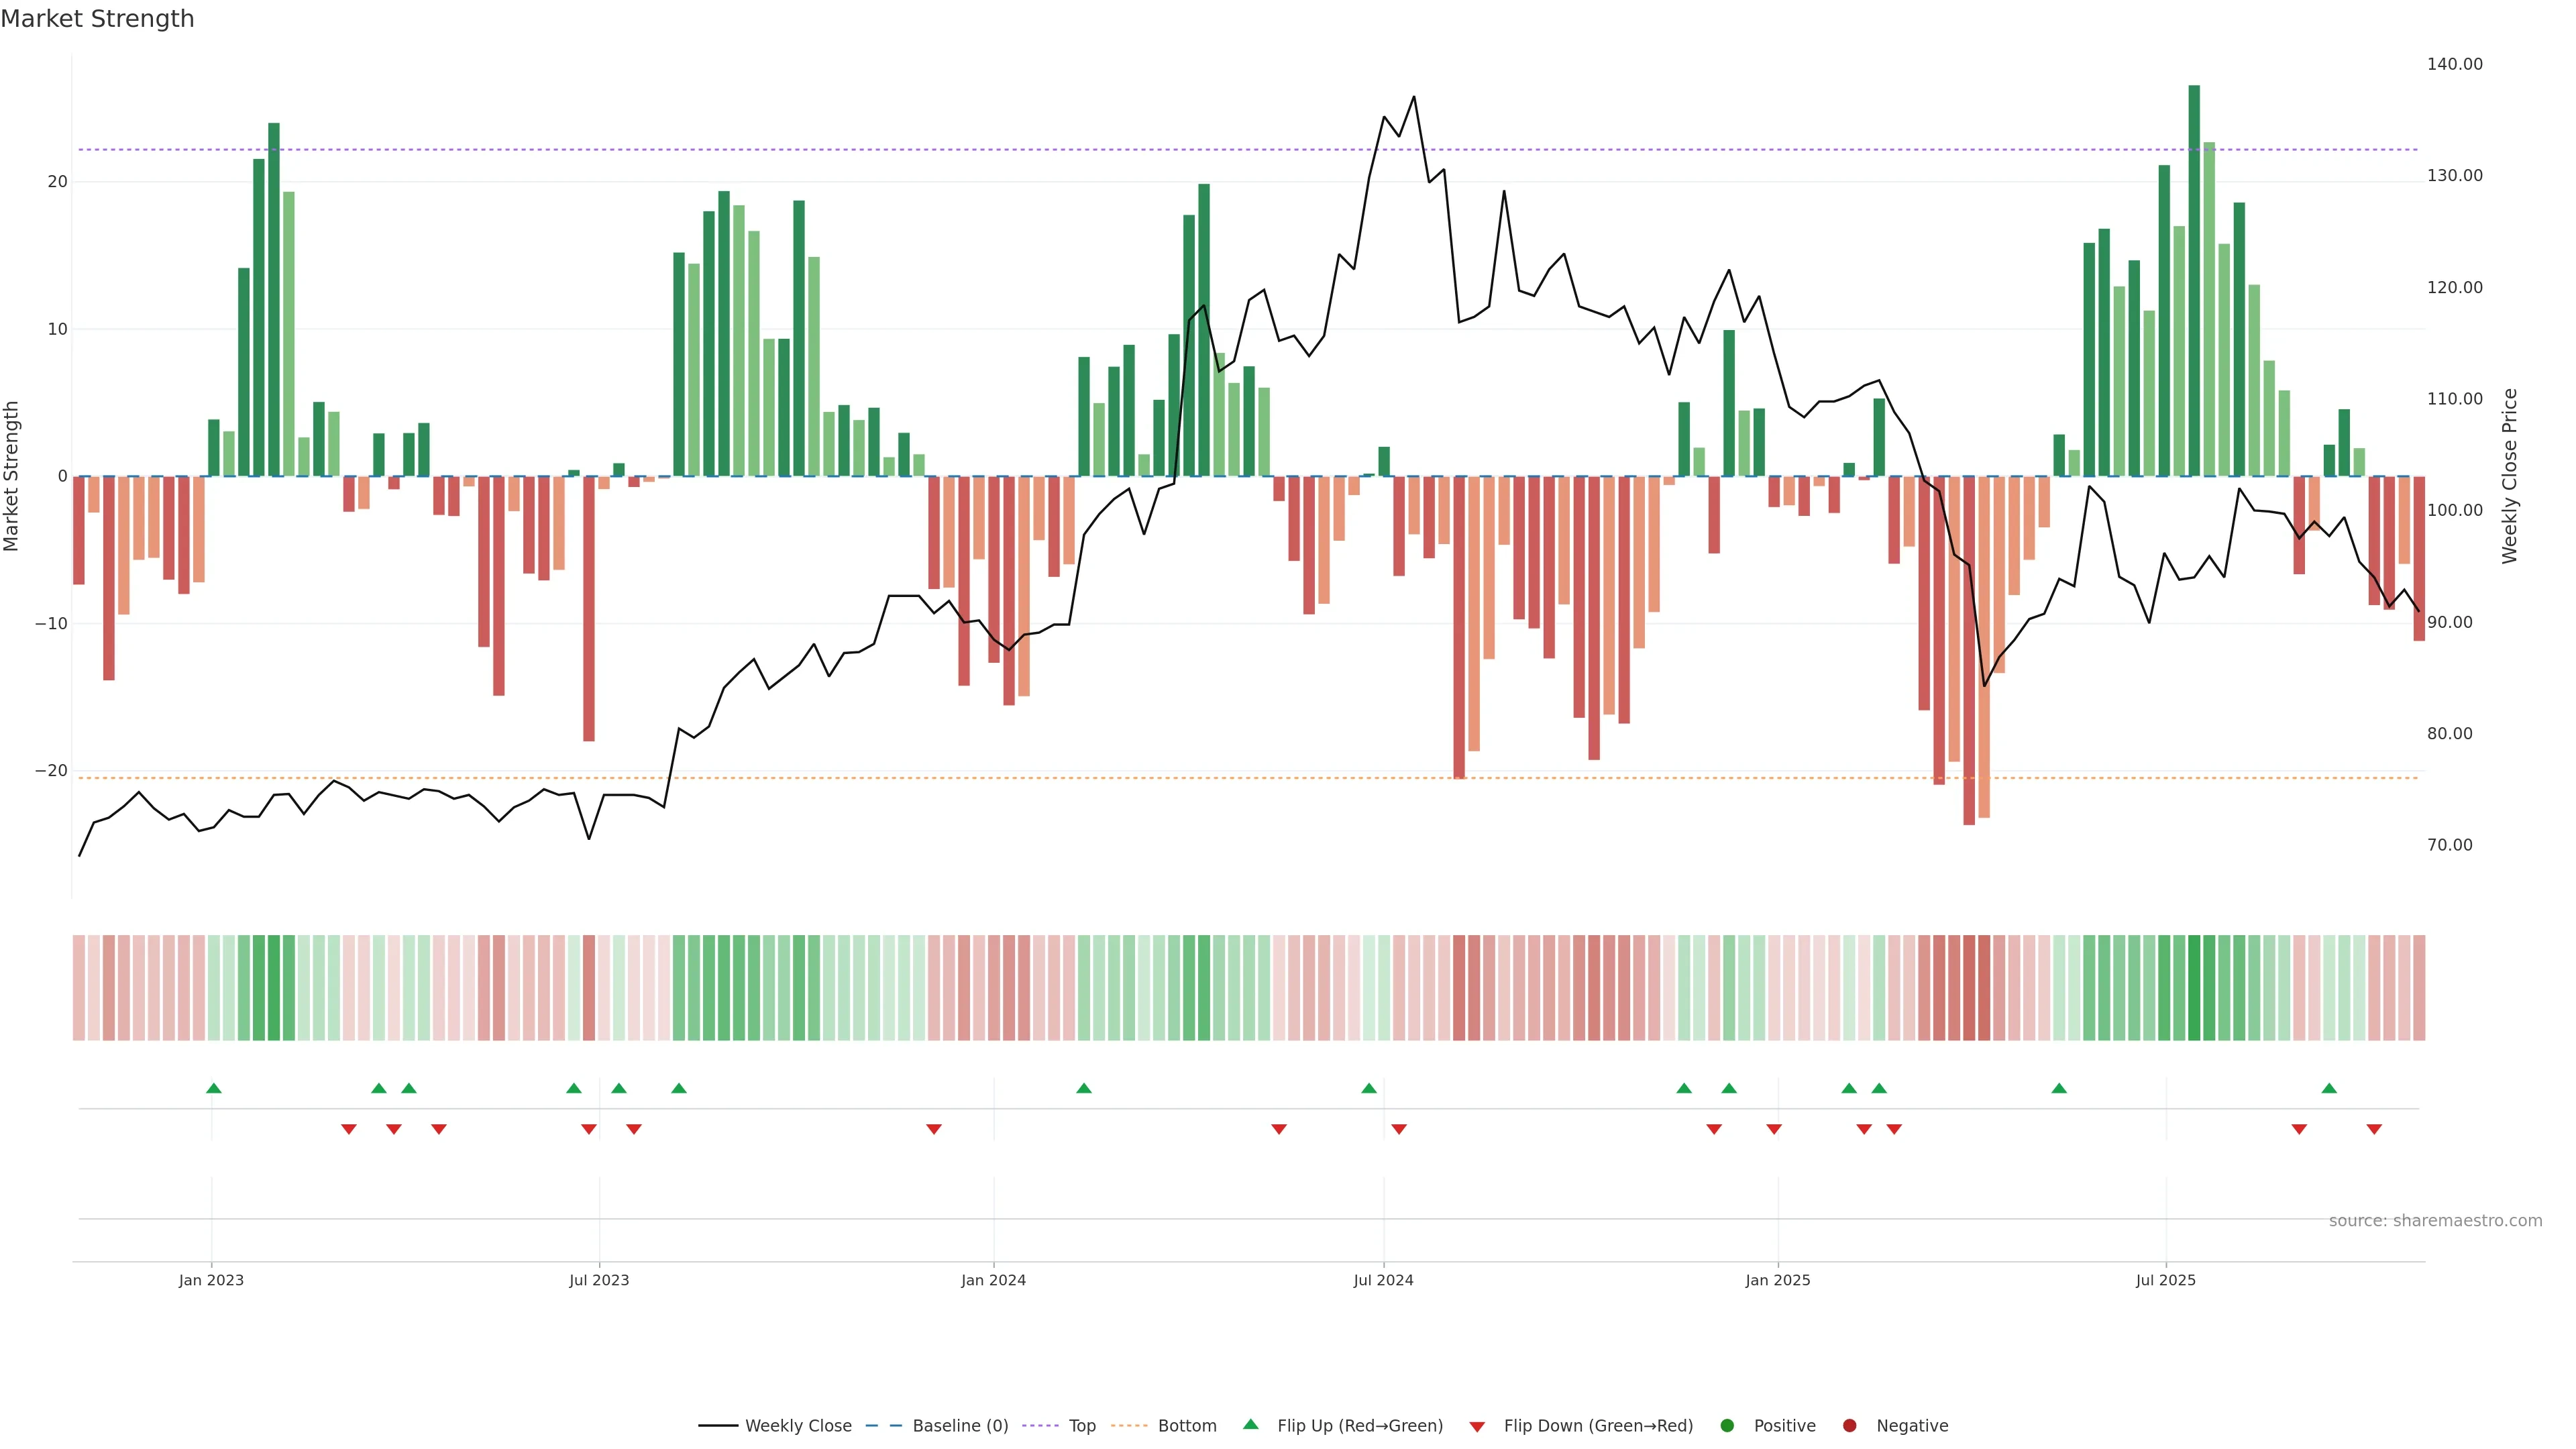Screen dimensions: 2576x1449
Task: Click the leftmost red Flip Down triangle
Action: [x=349, y=1129]
